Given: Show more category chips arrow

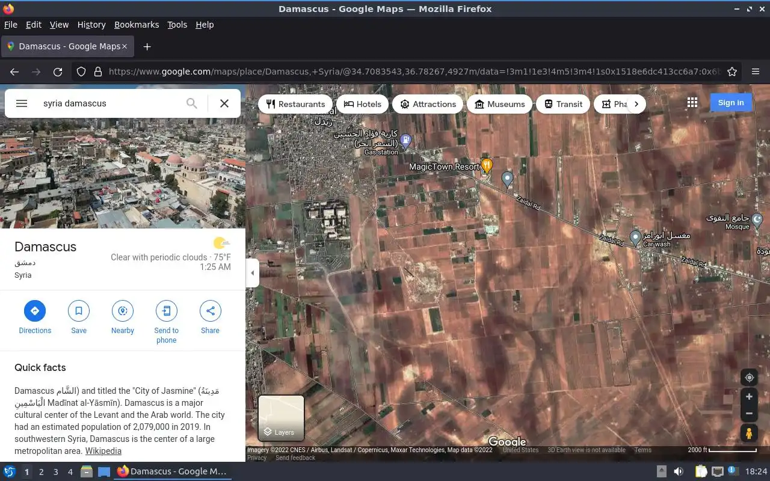Looking at the screenshot, I should tap(636, 104).
